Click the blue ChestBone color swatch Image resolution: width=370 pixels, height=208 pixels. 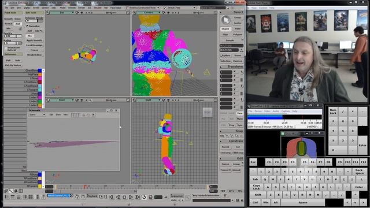(x=40, y=70)
